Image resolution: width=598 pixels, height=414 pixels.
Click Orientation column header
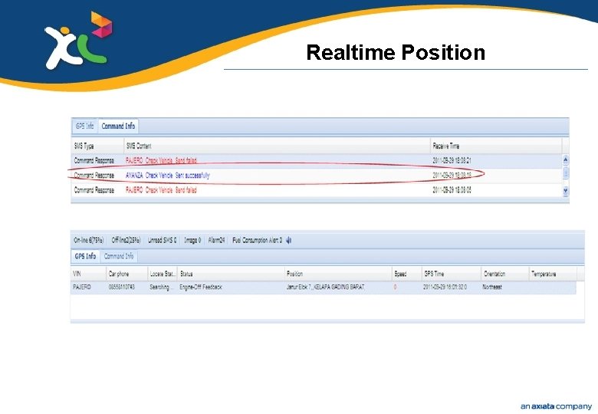(x=505, y=274)
